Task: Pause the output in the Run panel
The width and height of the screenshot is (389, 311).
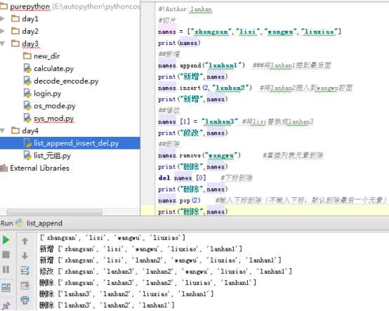Action: [6, 270]
